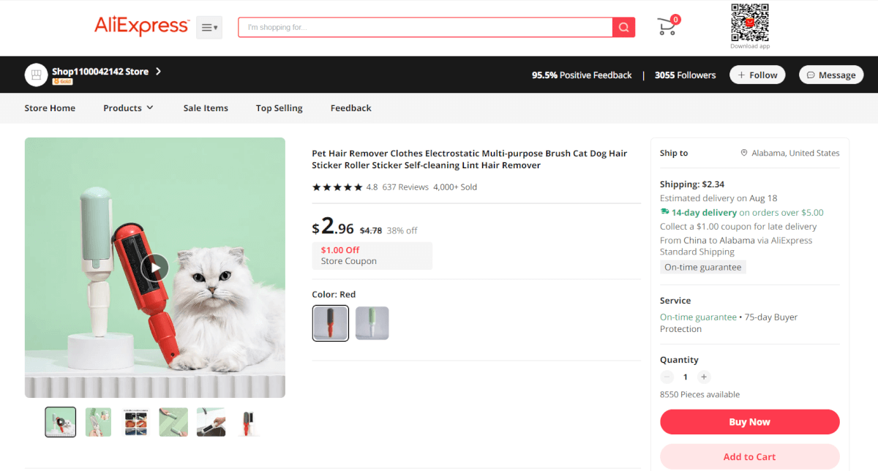Click the main product image

[155, 268]
